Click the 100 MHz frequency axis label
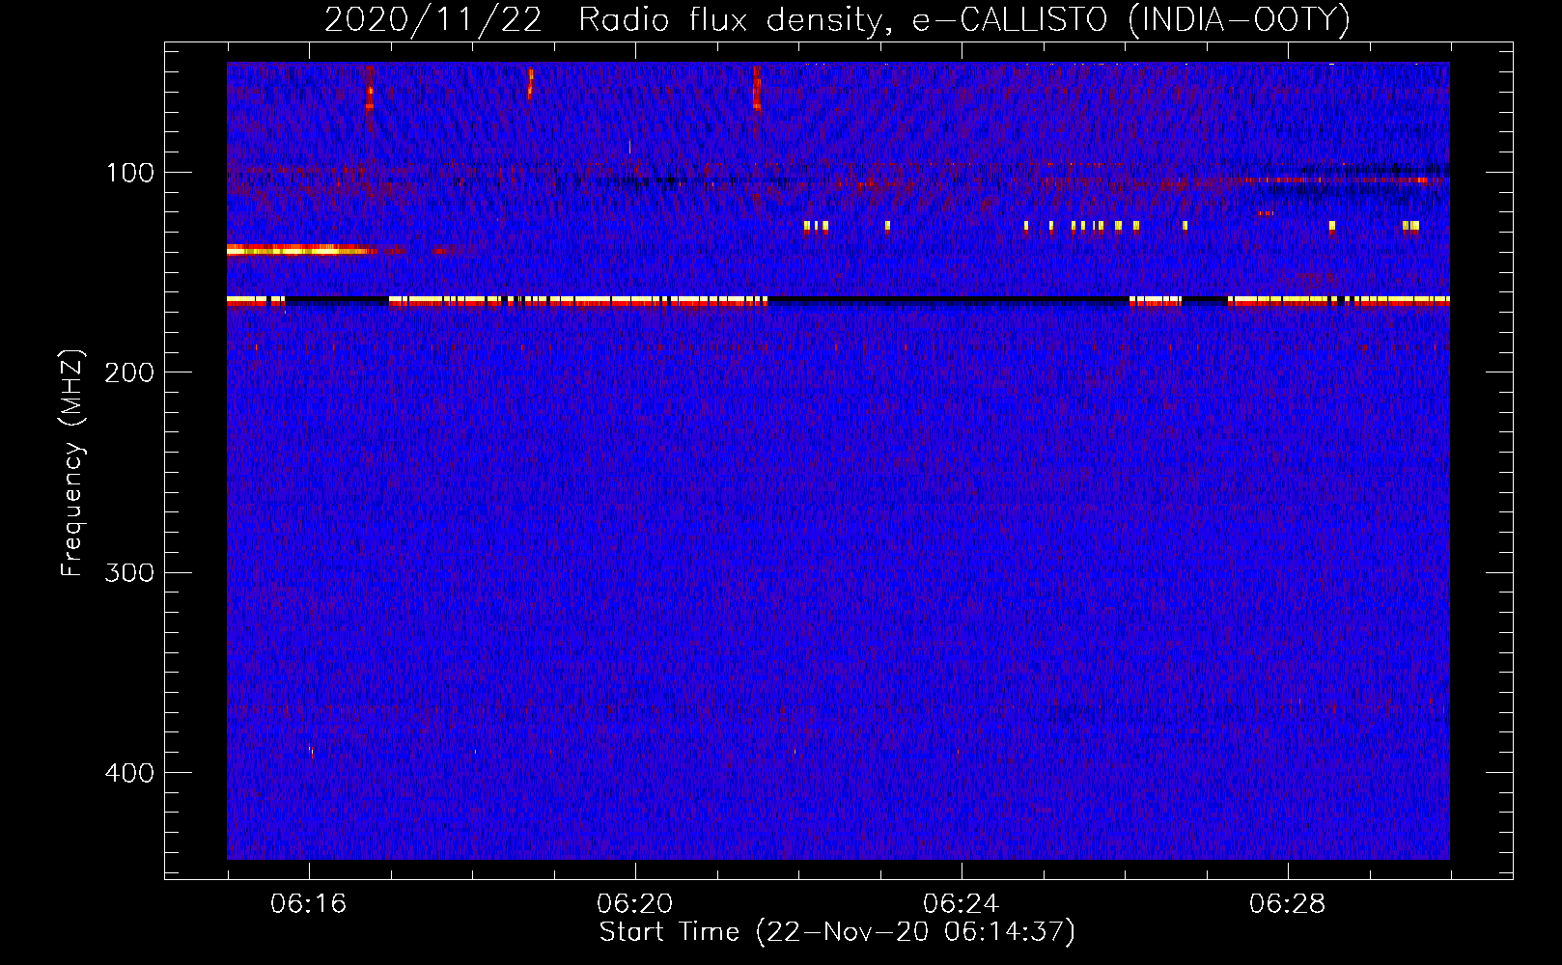This screenshot has width=1562, height=965. (130, 173)
